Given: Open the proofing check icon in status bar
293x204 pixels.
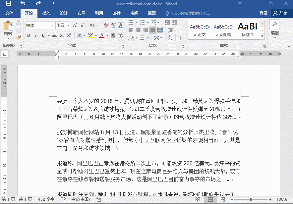Looking at the screenshot, I should [63, 199].
